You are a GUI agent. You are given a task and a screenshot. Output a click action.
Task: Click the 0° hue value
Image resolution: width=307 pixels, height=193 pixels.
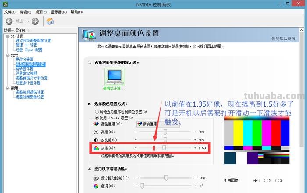click(x=201, y=186)
